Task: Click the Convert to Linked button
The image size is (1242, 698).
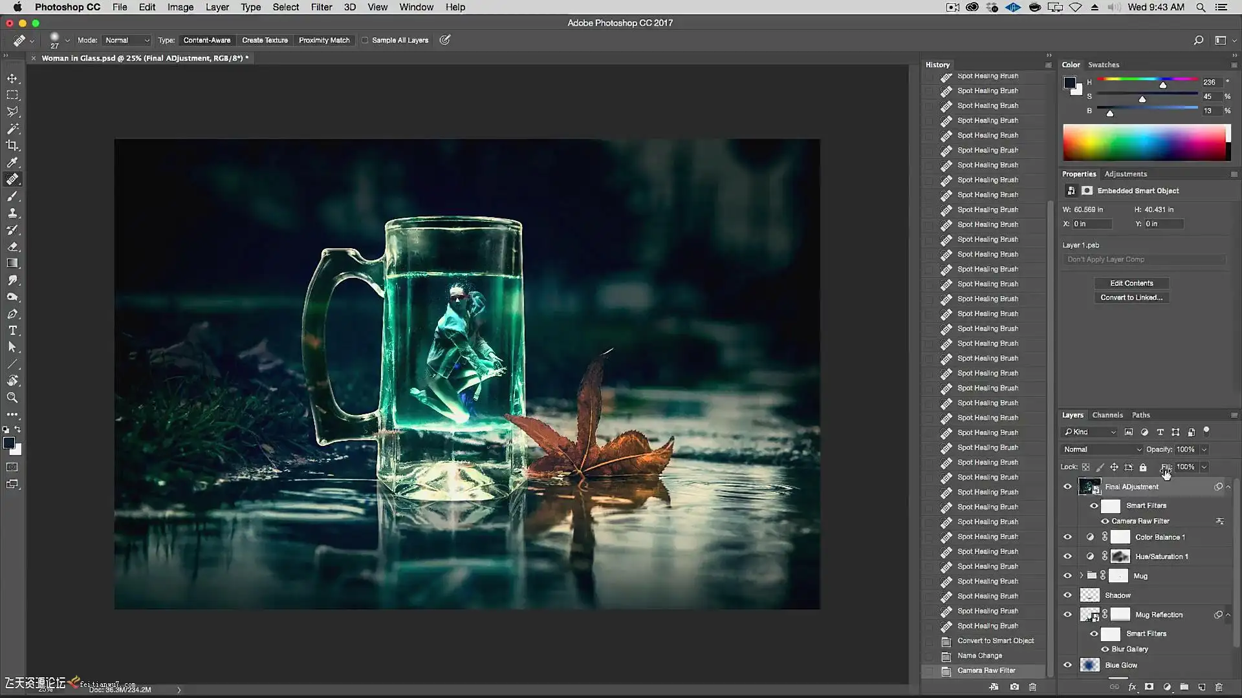Action: (x=1131, y=297)
